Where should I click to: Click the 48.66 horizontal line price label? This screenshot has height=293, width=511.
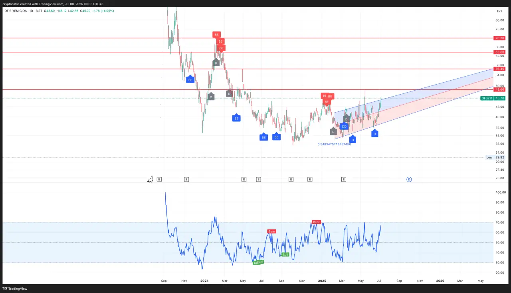tap(499, 90)
